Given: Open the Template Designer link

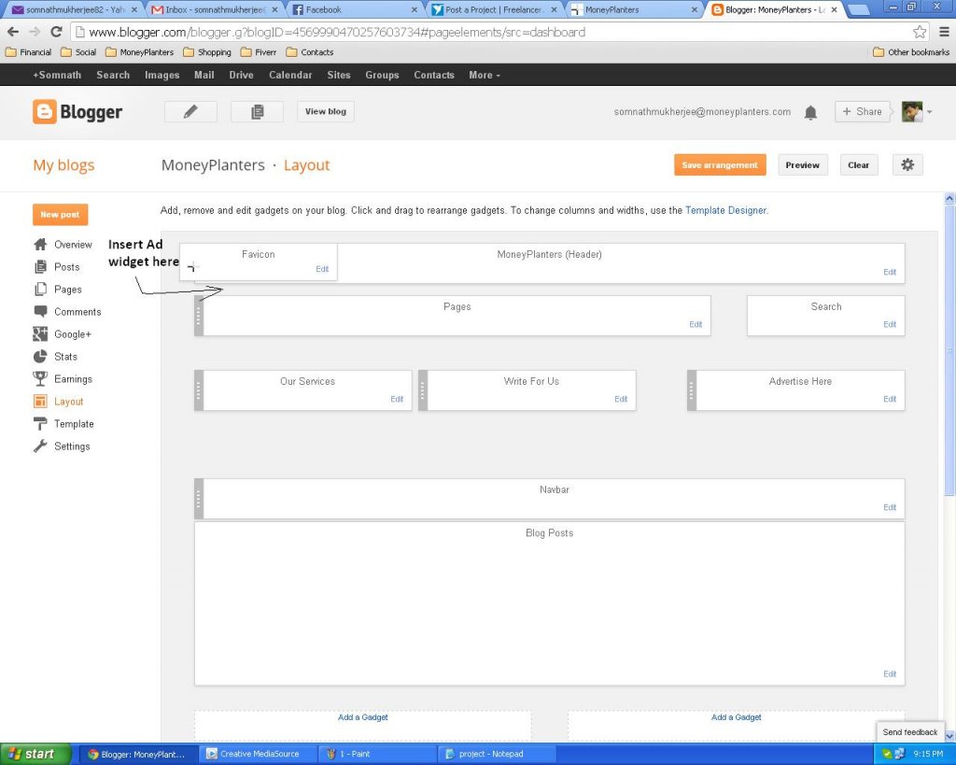Looking at the screenshot, I should coord(725,210).
